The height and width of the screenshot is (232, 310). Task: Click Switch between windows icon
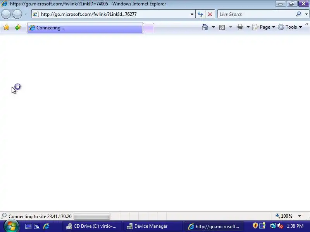pos(37,226)
